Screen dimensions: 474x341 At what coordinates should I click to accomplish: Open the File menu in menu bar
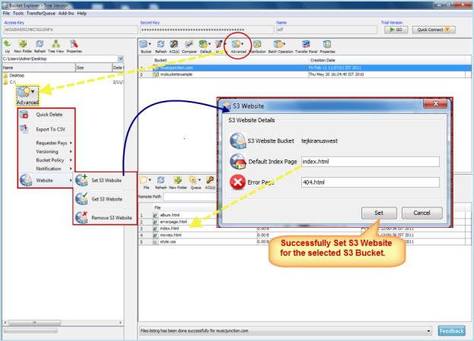tap(6, 13)
